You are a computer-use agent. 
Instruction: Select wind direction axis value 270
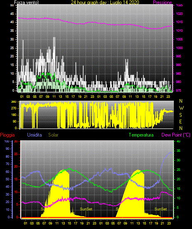point(14,109)
